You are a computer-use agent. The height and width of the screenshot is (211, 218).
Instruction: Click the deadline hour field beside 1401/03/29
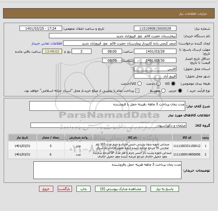coord(112,51)
